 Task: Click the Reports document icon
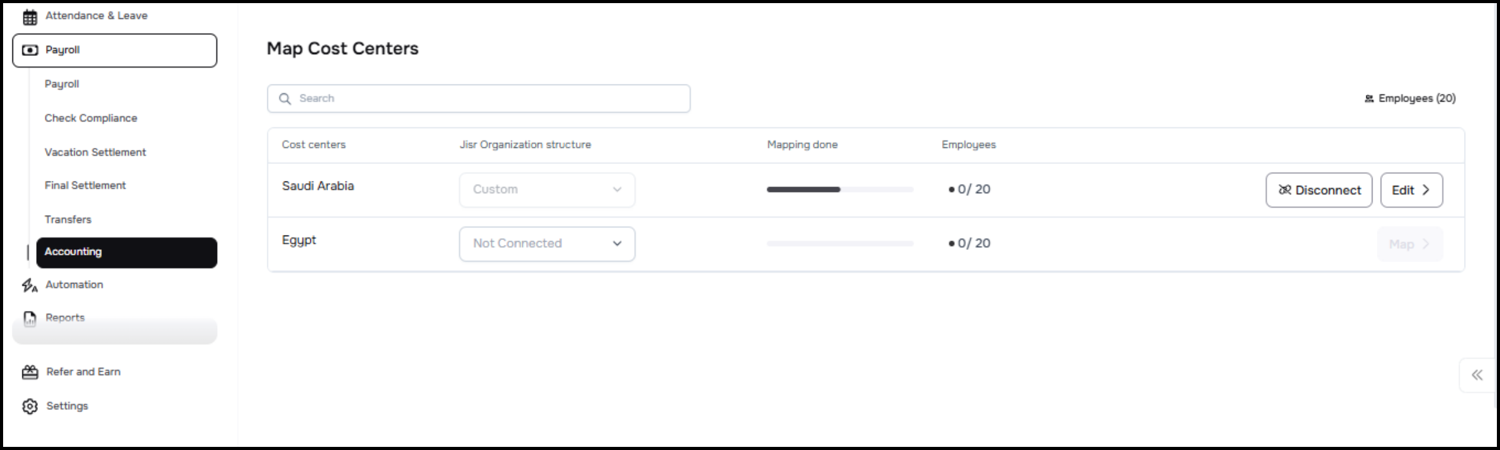coord(30,319)
